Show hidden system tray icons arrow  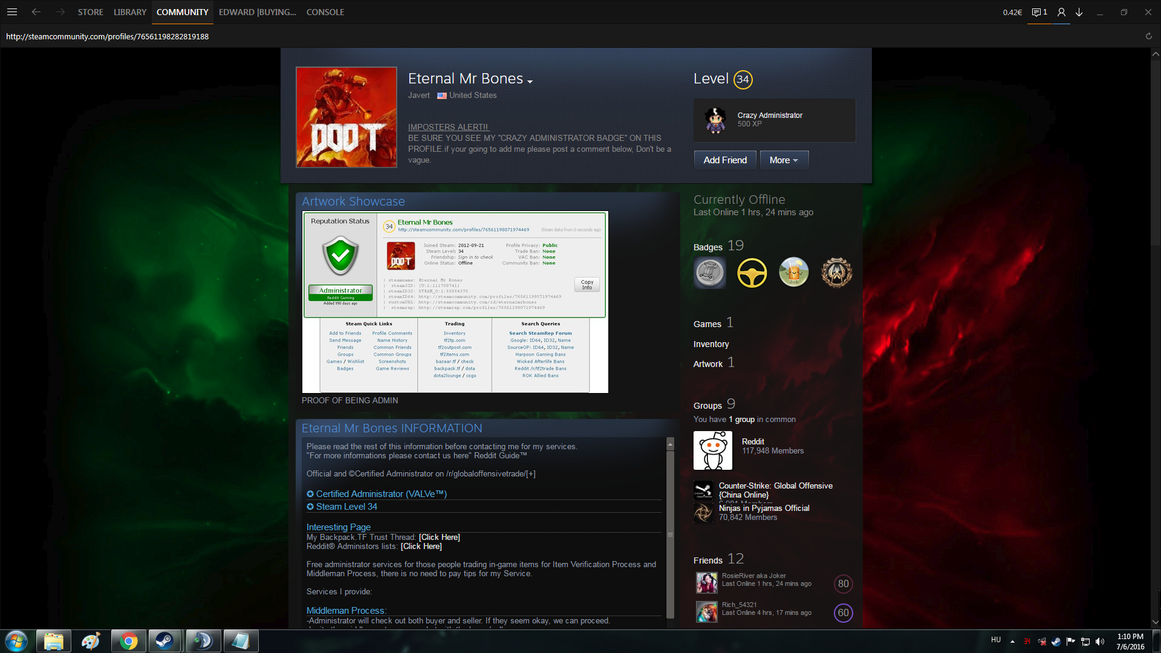tap(1012, 641)
